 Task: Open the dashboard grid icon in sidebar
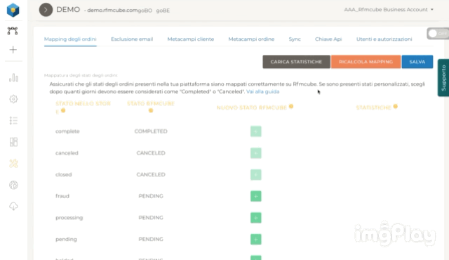coord(13,142)
